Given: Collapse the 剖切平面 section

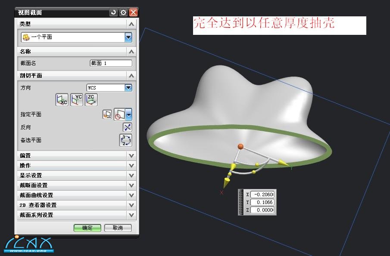Looking at the screenshot, I should pos(131,76).
